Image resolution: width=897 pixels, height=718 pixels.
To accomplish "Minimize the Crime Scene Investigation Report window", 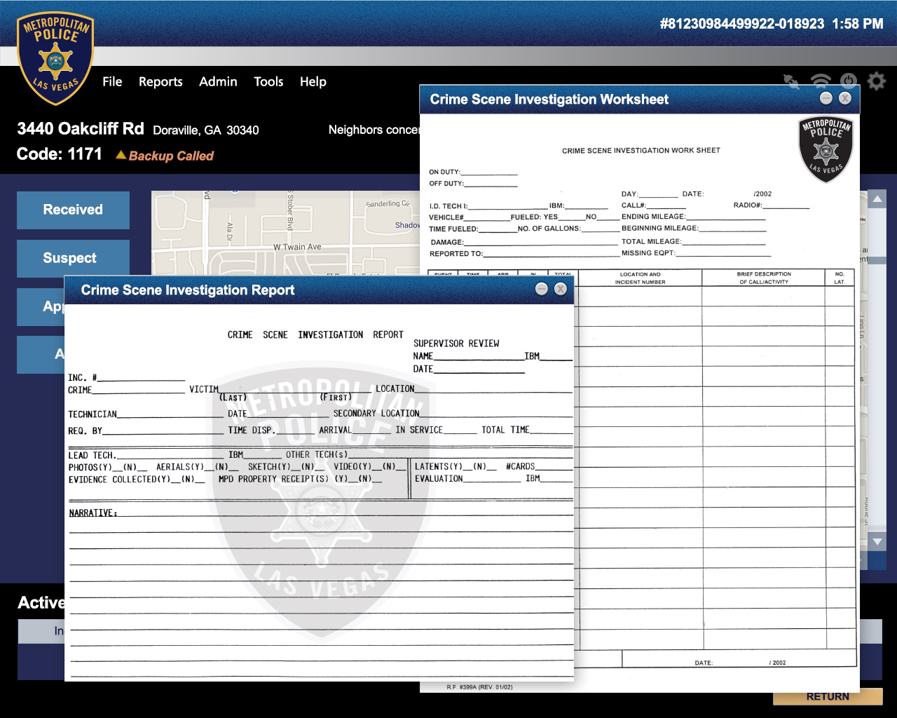I will tap(541, 289).
